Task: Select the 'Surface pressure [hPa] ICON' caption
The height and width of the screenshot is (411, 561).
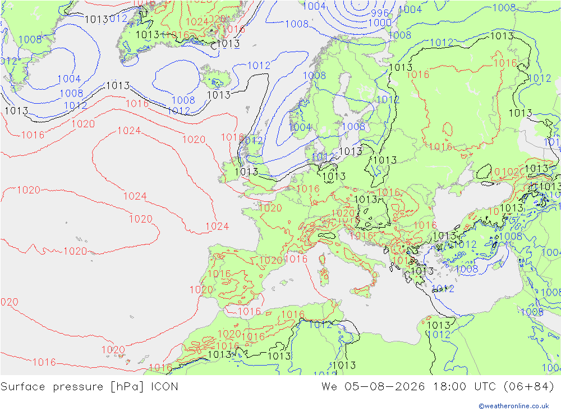Action: 89,387
